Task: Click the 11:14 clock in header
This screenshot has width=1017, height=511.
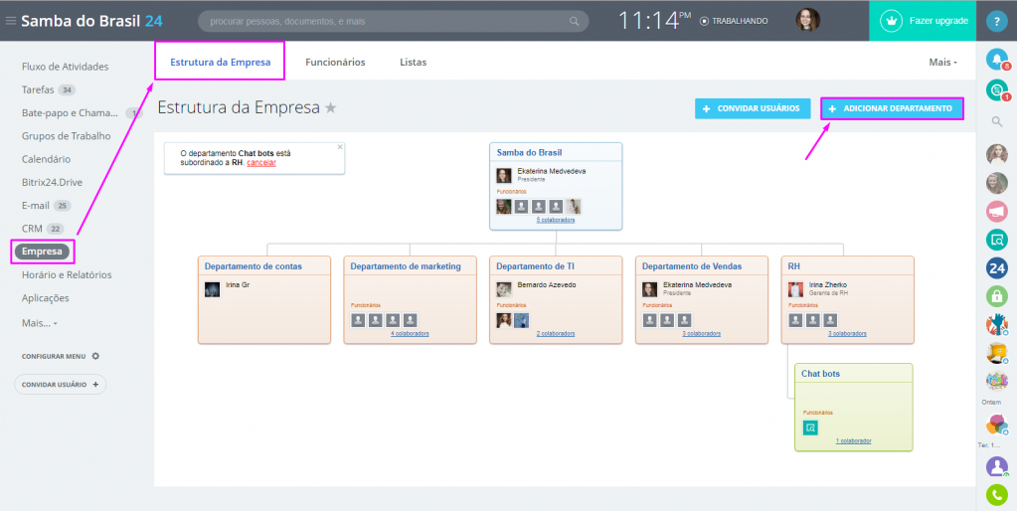Action: click(654, 21)
